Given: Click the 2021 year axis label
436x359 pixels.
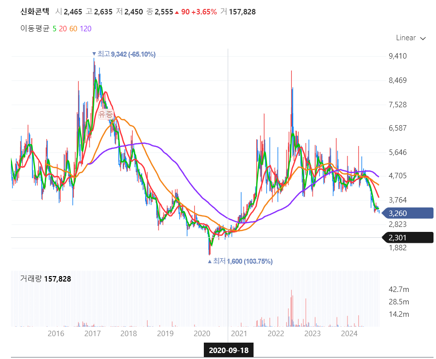Looking at the screenshot, I should tap(239, 334).
